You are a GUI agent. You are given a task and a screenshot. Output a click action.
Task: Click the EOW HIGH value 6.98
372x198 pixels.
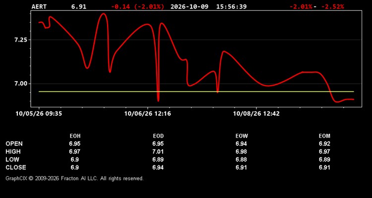[x=241, y=151]
